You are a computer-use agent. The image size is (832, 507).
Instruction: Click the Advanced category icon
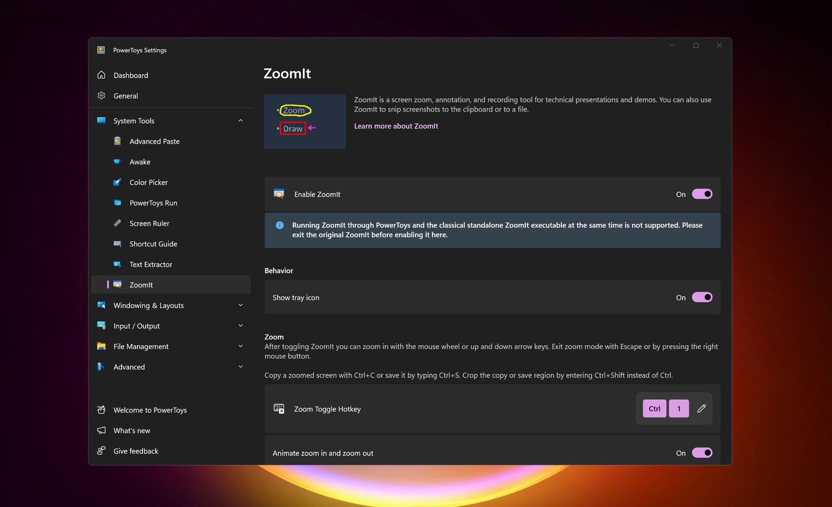click(x=101, y=367)
